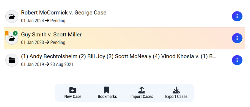Click the Bookmarks ribbon icon
Image resolution: width=250 pixels, height=107 pixels.
[x=106, y=90]
